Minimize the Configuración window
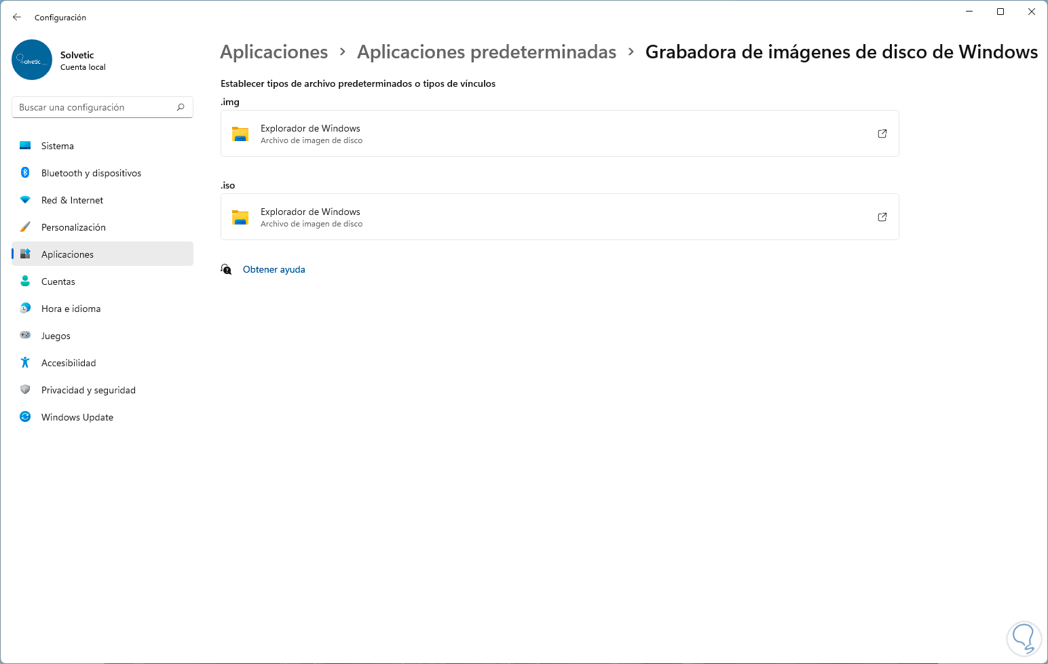This screenshot has height=664, width=1048. (x=969, y=12)
